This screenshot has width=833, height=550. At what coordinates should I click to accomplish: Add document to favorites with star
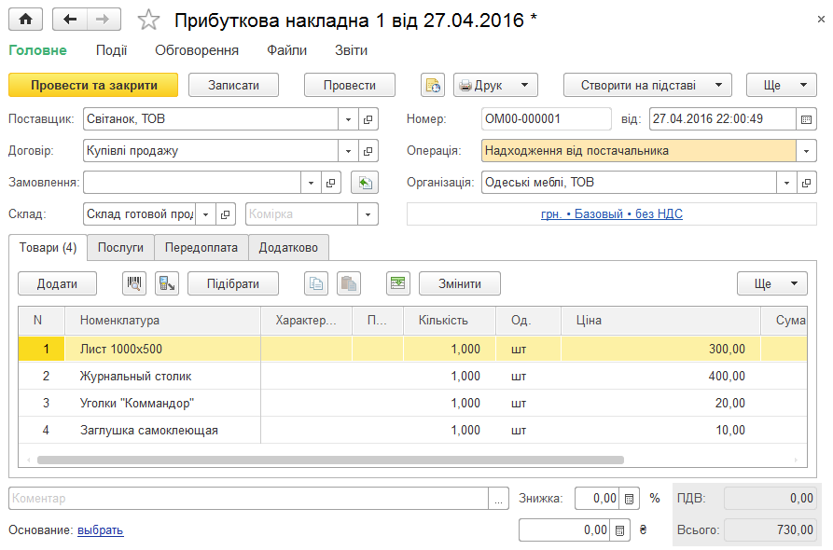click(148, 21)
